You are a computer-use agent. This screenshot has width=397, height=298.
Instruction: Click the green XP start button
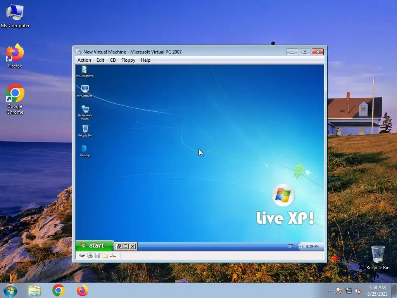click(94, 245)
